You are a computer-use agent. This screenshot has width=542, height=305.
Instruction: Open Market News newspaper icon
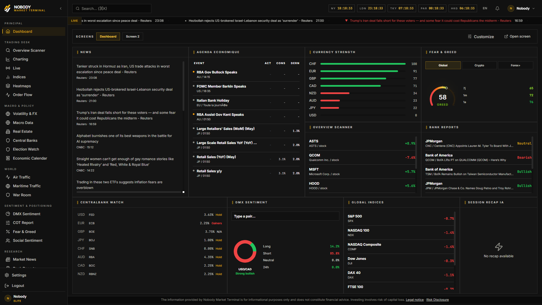pos(8,259)
